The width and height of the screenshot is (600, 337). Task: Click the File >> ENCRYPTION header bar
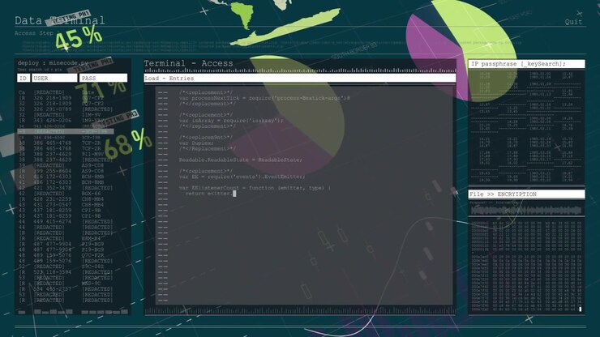pos(526,194)
